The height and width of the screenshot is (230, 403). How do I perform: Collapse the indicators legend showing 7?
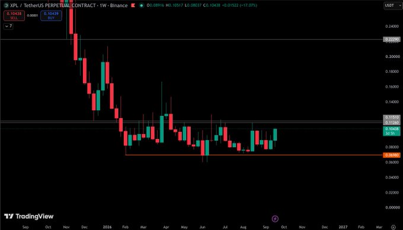point(8,26)
